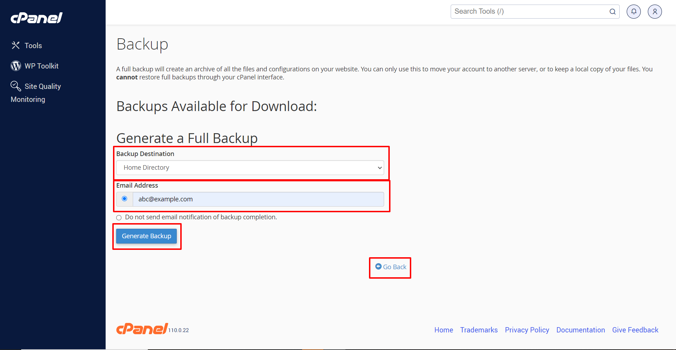Click the Give Feedback link
The height and width of the screenshot is (350, 676).
pos(635,330)
